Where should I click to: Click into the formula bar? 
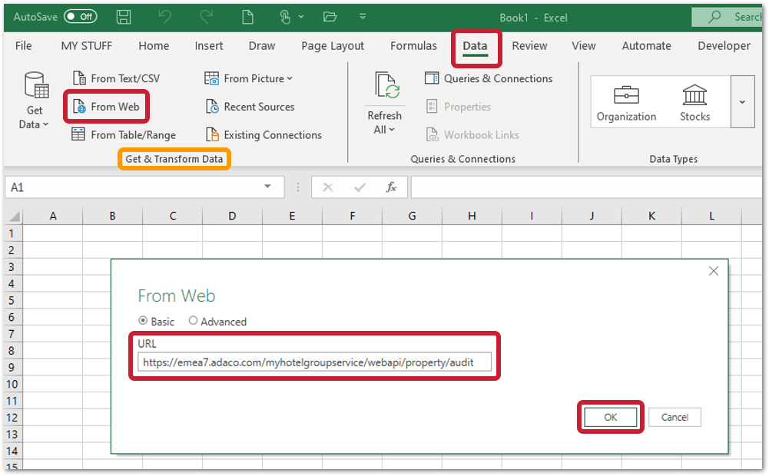(x=587, y=187)
